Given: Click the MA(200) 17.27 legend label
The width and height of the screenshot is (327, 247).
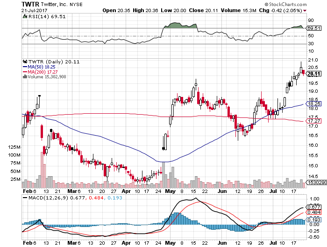Looking at the screenshot, I should (x=43, y=72).
